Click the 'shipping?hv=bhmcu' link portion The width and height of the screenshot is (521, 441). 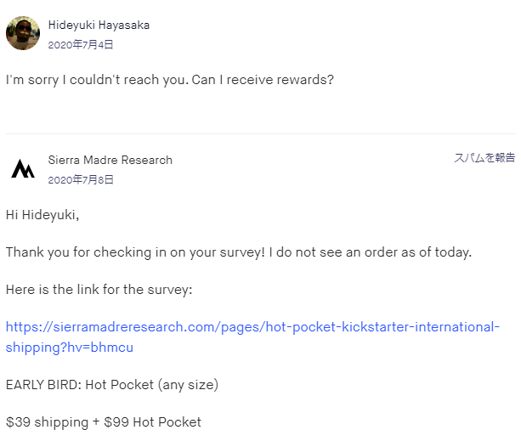[70, 348]
